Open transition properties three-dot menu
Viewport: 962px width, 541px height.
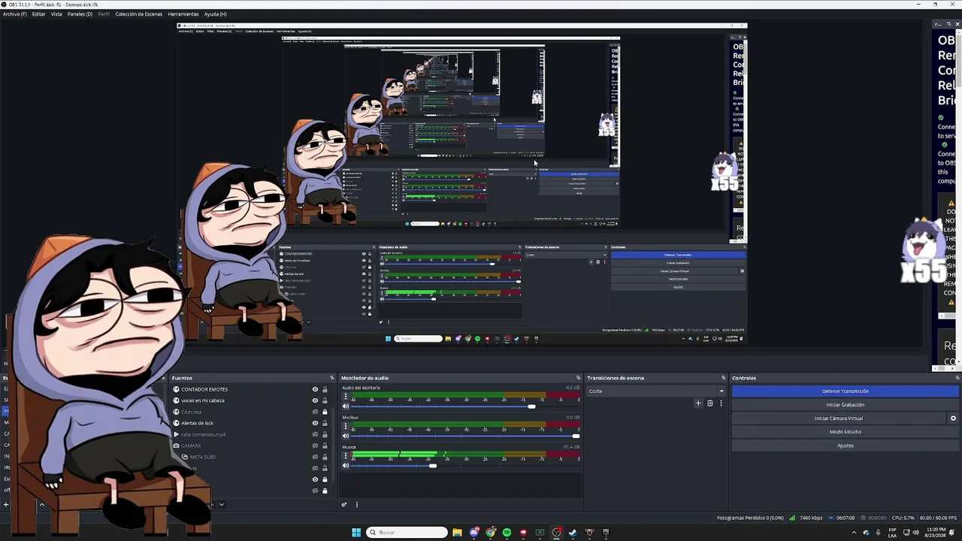click(721, 403)
